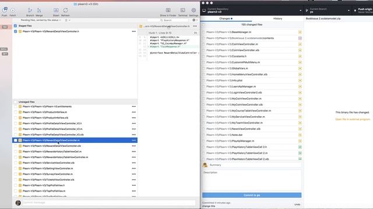Select HomeMenuViewController.xib in changes list
This screenshot has height=209, width=373.
coord(252,74)
